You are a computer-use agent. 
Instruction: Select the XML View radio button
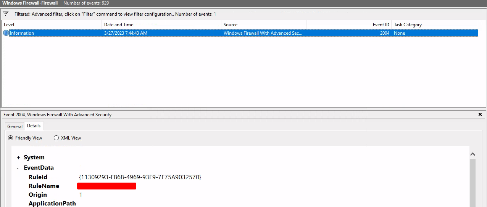[x=56, y=138]
